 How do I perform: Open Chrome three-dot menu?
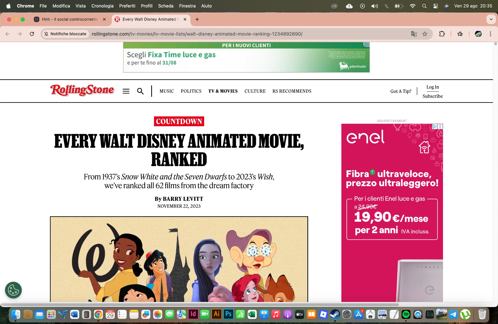[x=490, y=34]
